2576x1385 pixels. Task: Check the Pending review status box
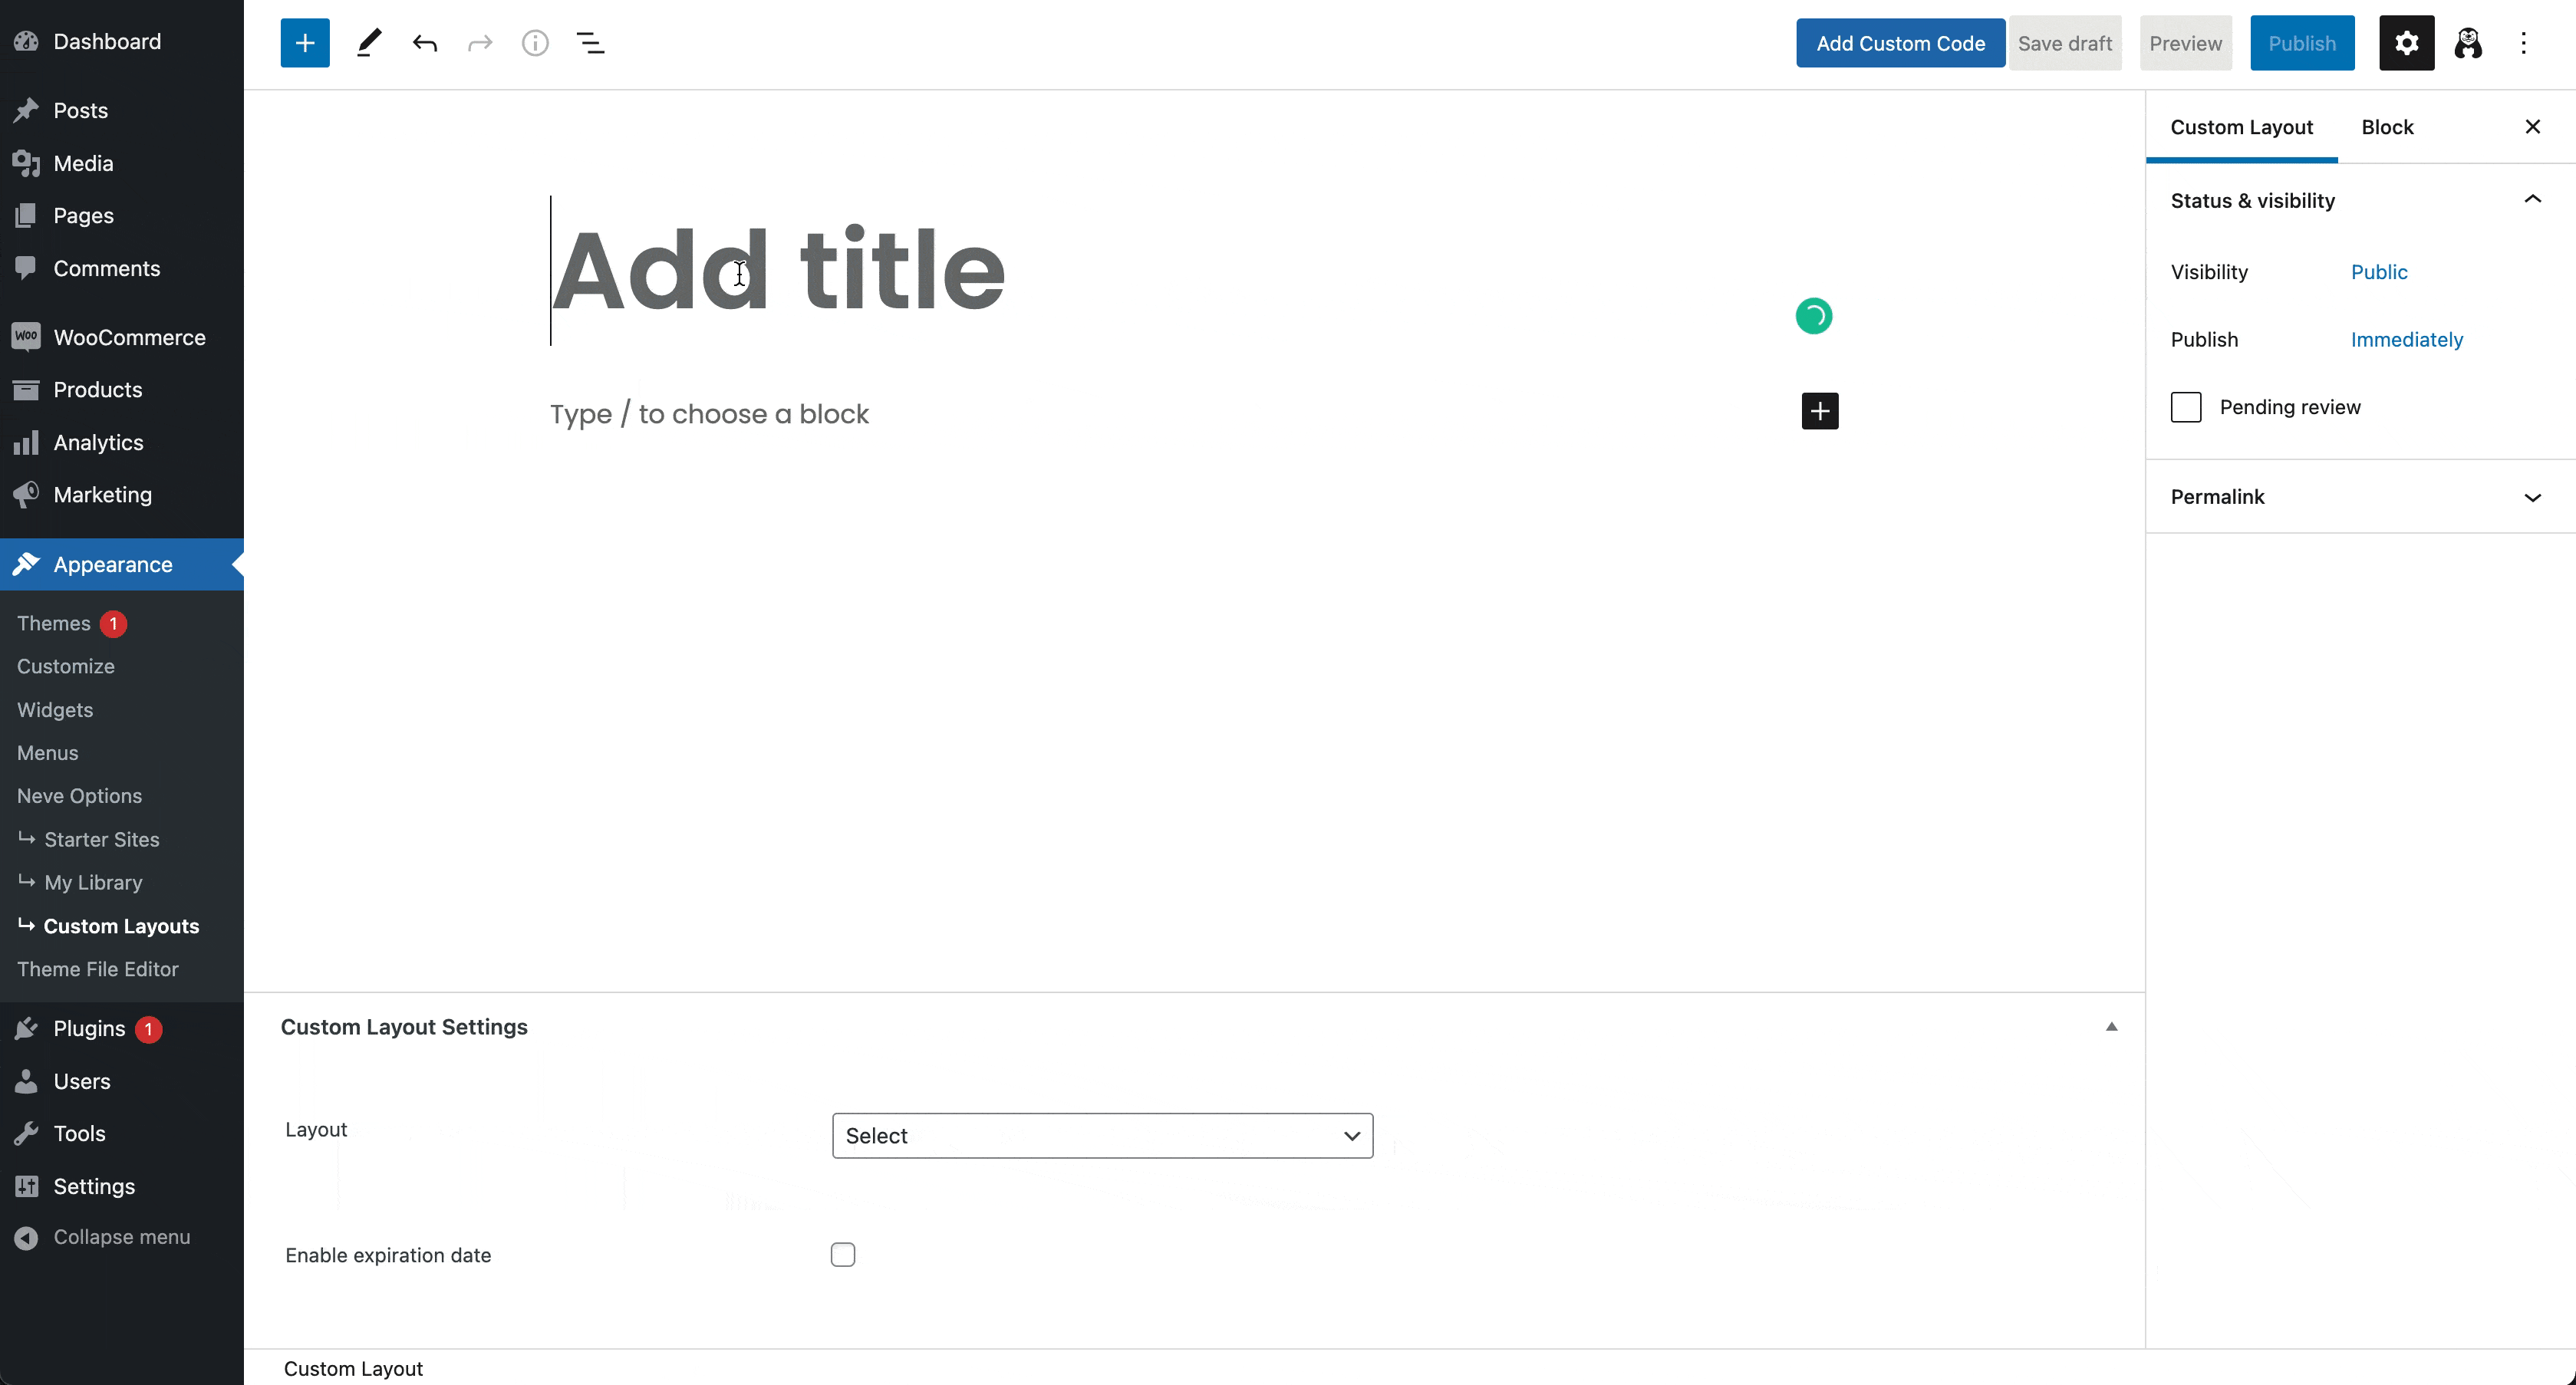tap(2186, 406)
